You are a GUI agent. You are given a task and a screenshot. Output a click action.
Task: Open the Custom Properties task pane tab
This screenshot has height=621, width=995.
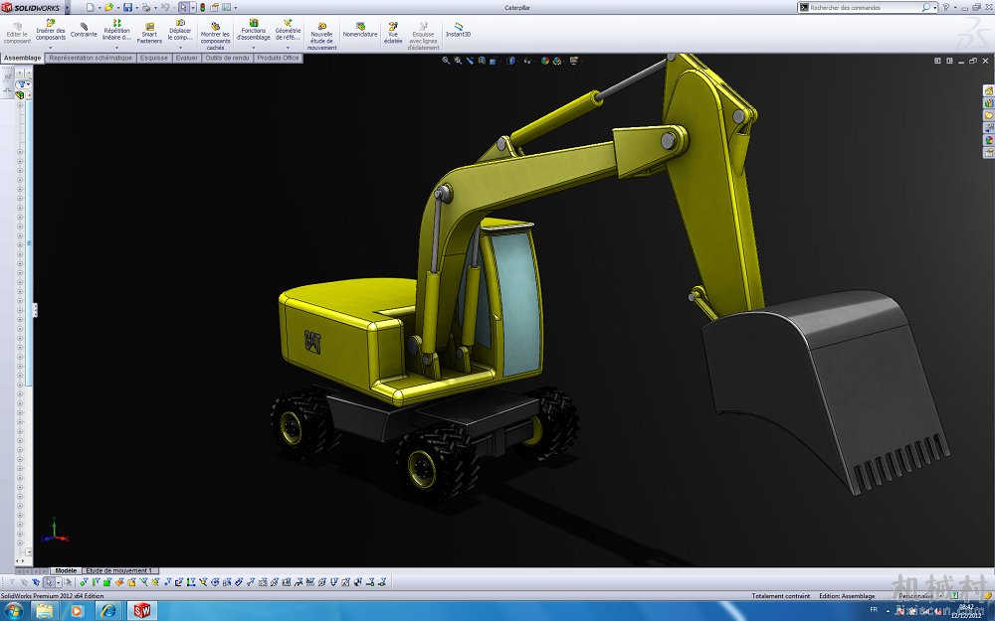click(989, 153)
